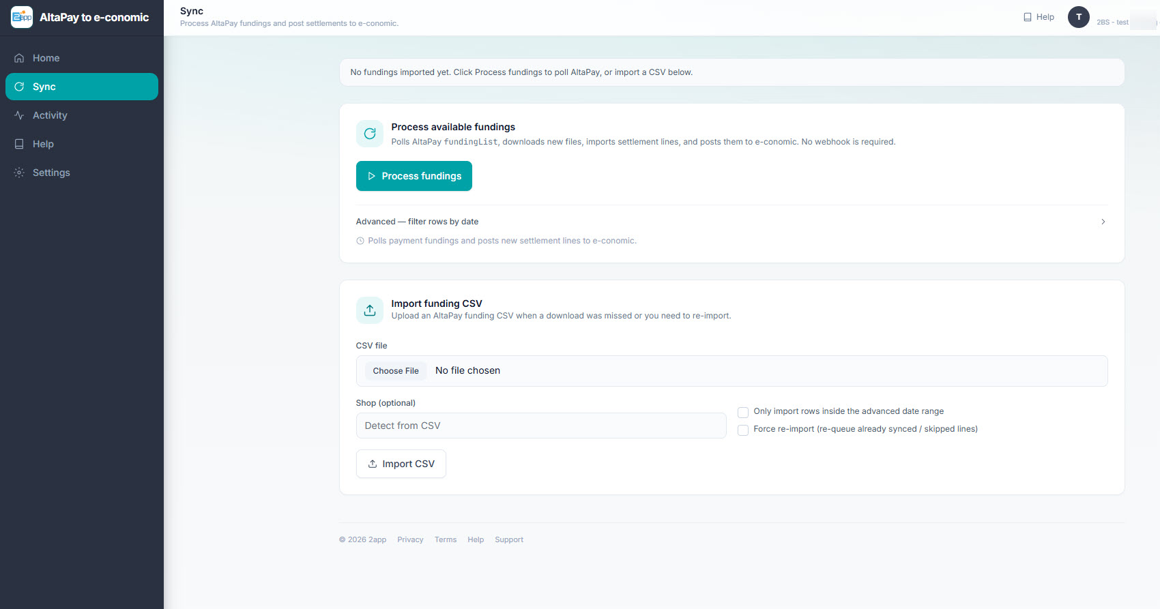Open the Help footer link
Viewport: 1160px width, 609px height.
pyautogui.click(x=476, y=539)
